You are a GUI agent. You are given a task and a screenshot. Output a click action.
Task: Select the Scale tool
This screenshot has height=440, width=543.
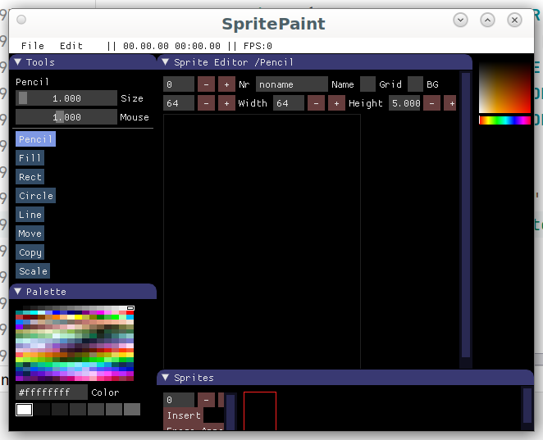pyautogui.click(x=33, y=271)
